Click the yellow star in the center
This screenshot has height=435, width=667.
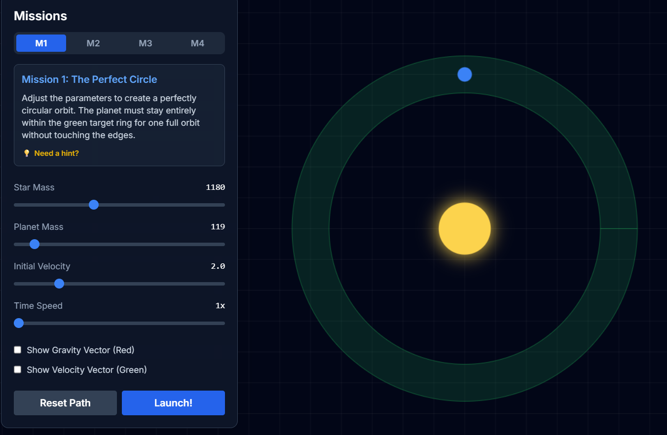pos(465,228)
